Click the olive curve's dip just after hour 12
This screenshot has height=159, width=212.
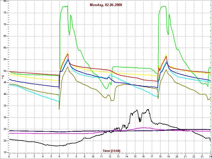pos(112,100)
